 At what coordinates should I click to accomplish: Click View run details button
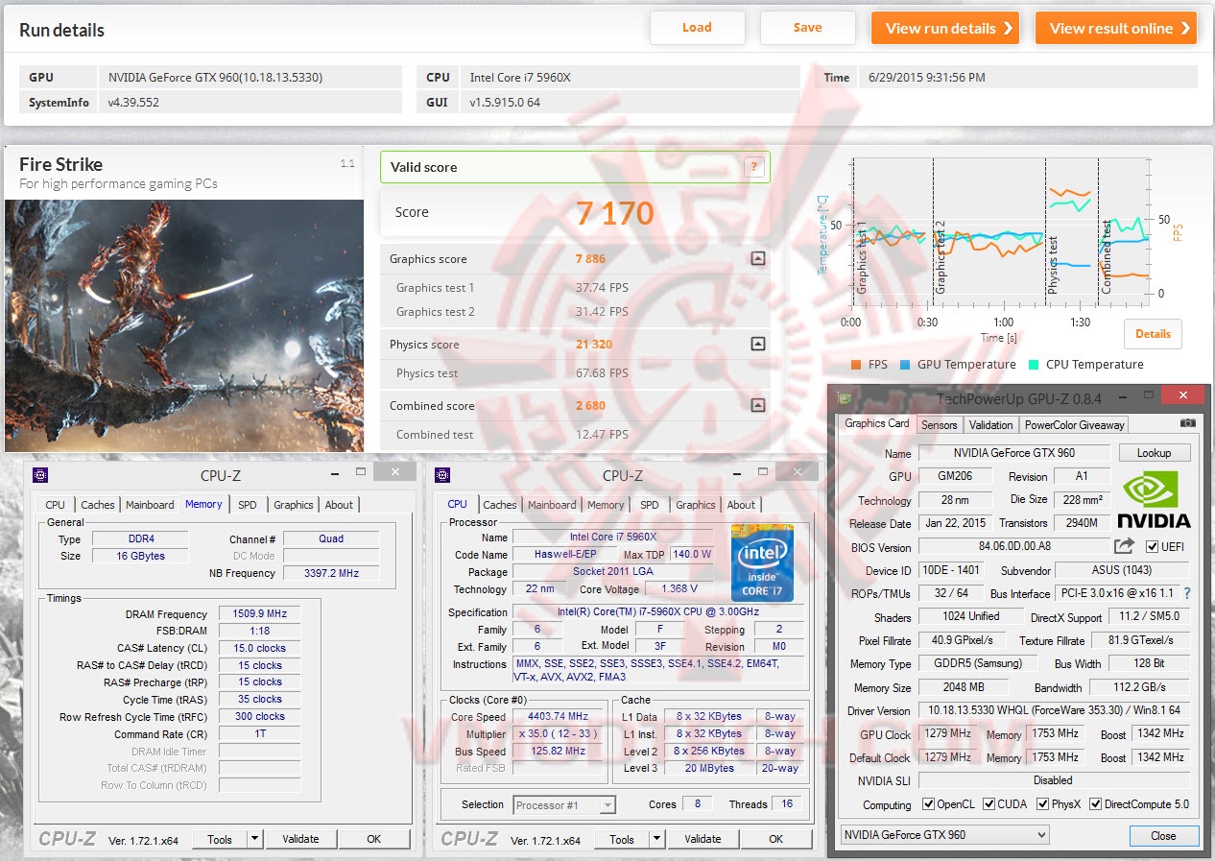944,28
